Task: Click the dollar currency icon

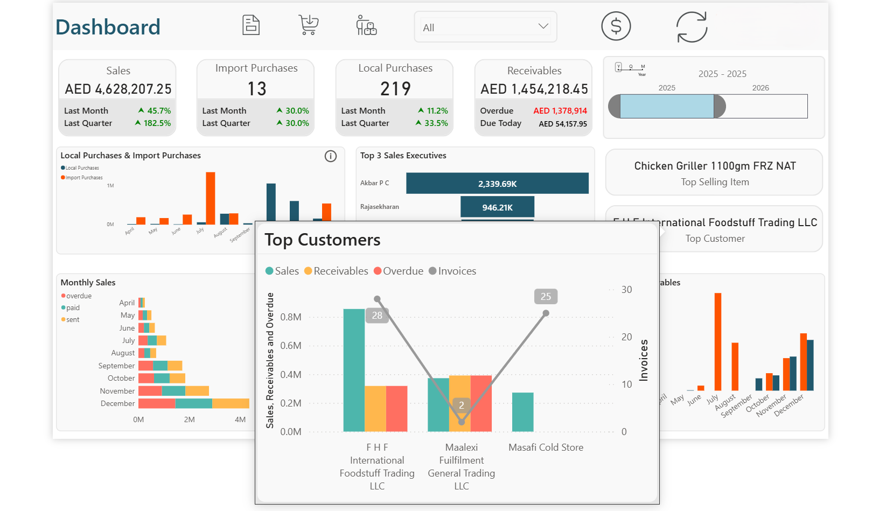Action: [x=616, y=26]
